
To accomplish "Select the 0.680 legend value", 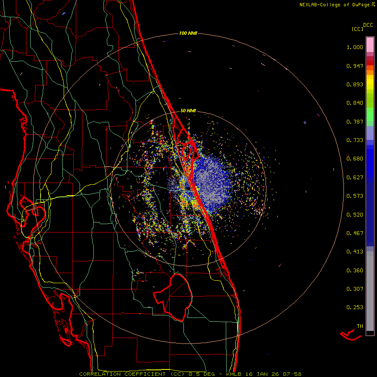I will 355,159.
